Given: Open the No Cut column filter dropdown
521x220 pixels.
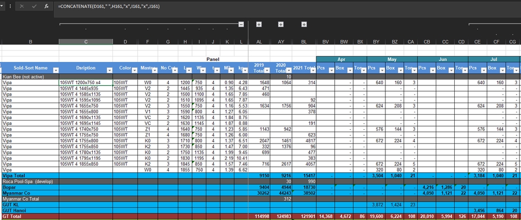Looking at the screenshot, I should (x=175, y=70).
